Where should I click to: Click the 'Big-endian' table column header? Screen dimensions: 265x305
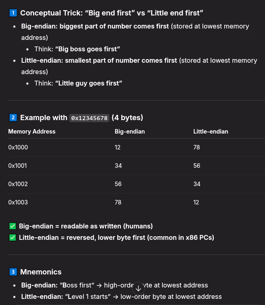pyautogui.click(x=129, y=132)
